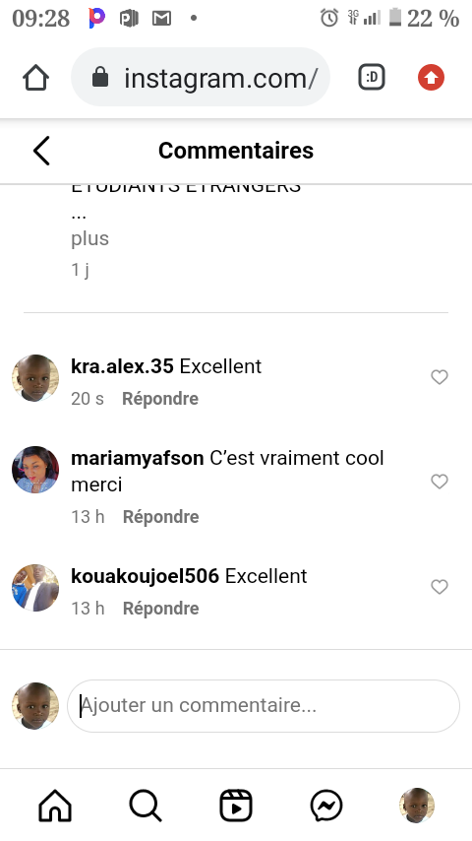
Task: Tap the browser home button
Action: [36, 78]
